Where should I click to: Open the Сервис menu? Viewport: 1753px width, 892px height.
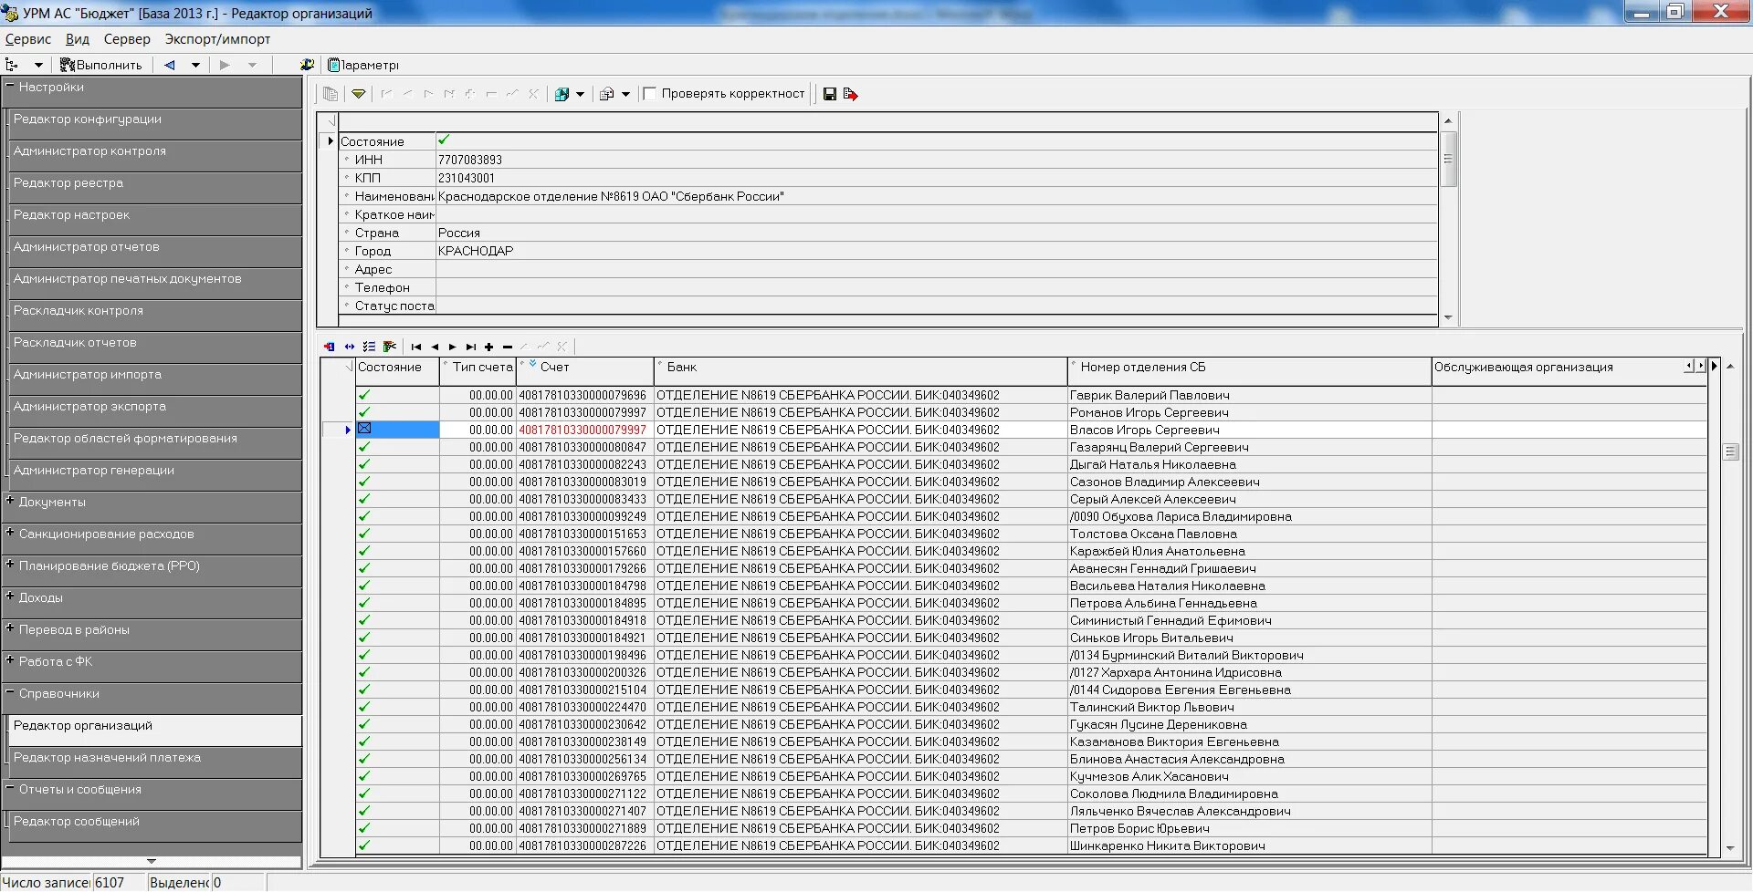click(x=28, y=39)
